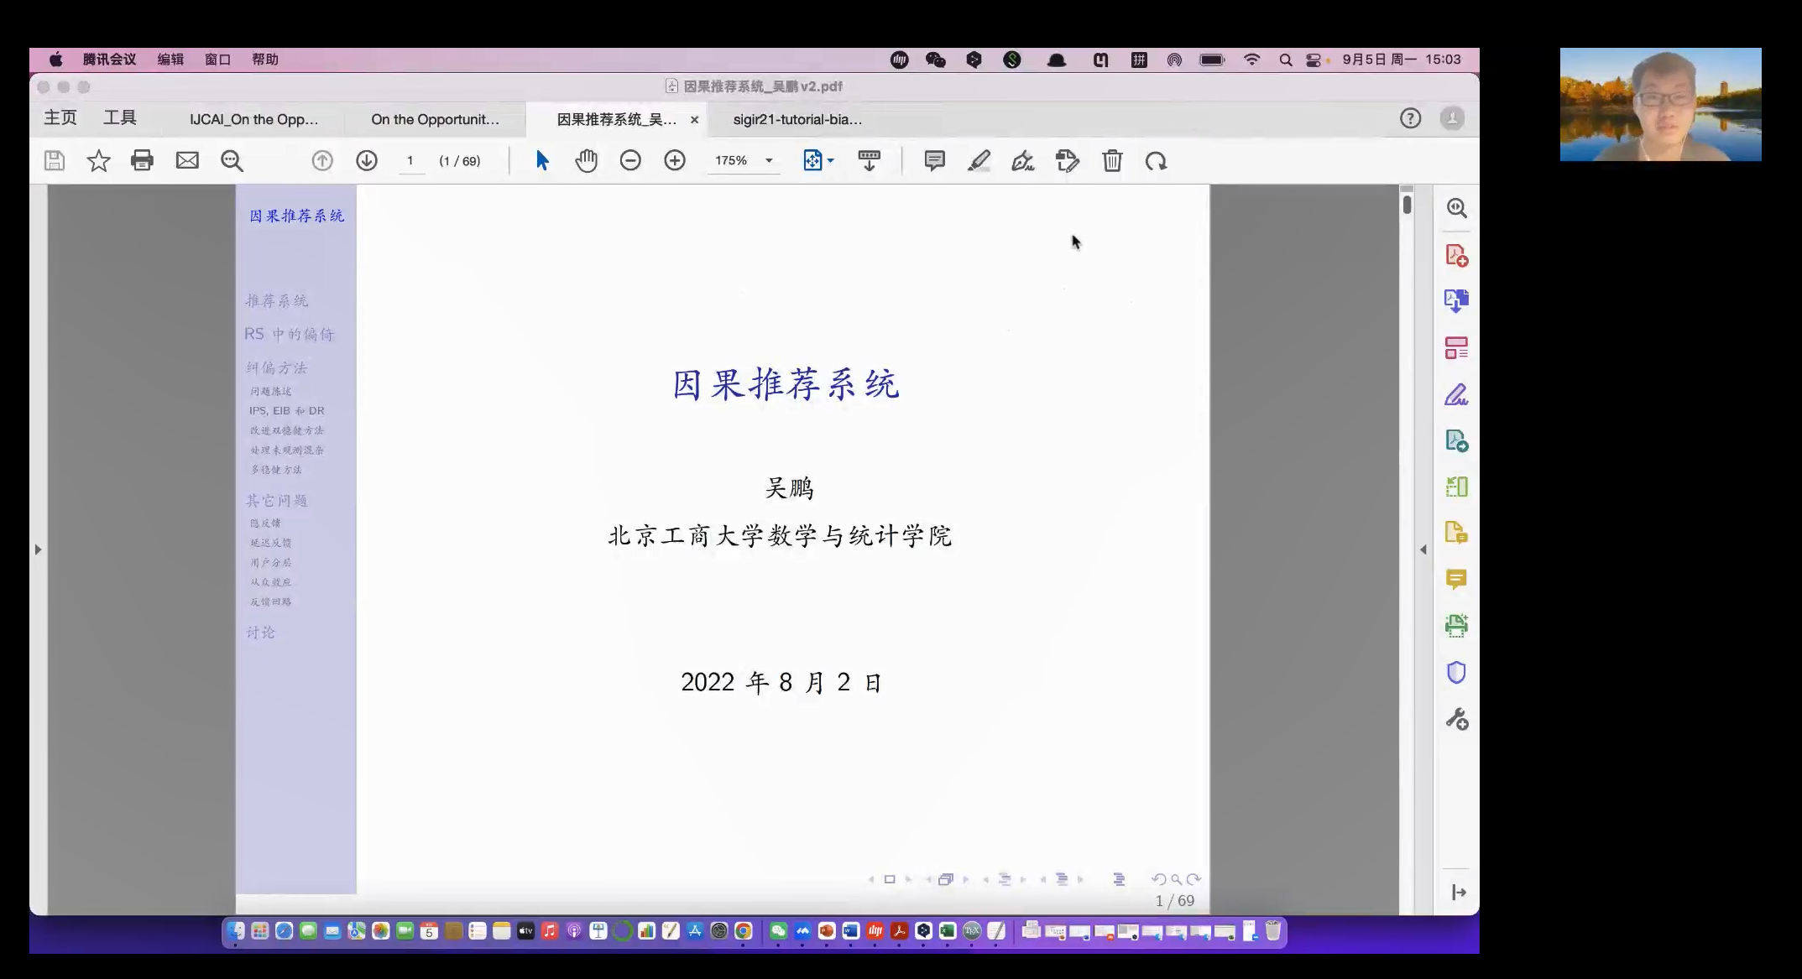Screen dimensions: 1802x979
Task: Zoom out with the minus circle
Action: pyautogui.click(x=630, y=160)
